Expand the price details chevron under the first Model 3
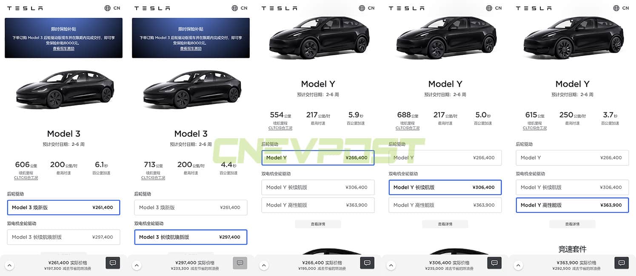This screenshot has height=276, width=636. coord(9,265)
